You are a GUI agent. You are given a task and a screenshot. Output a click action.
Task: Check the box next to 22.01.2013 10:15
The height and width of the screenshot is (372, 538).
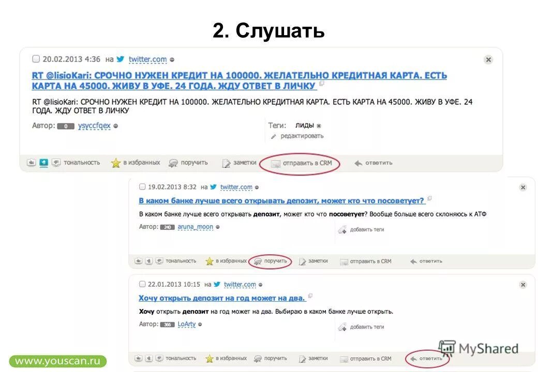(x=142, y=284)
